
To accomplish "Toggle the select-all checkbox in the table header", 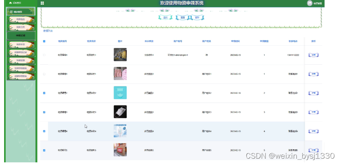I will point(44,41).
